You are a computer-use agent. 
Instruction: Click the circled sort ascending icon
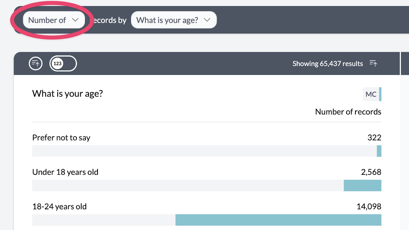(x=36, y=63)
